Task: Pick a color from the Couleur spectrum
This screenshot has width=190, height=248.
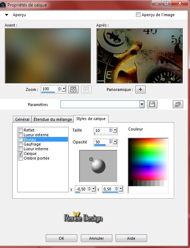Action: coord(148,159)
